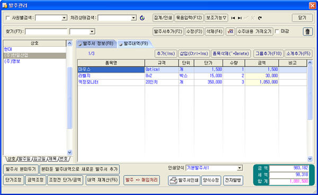Select the 입고일 sort tab
318x195 pixels.
40,158
